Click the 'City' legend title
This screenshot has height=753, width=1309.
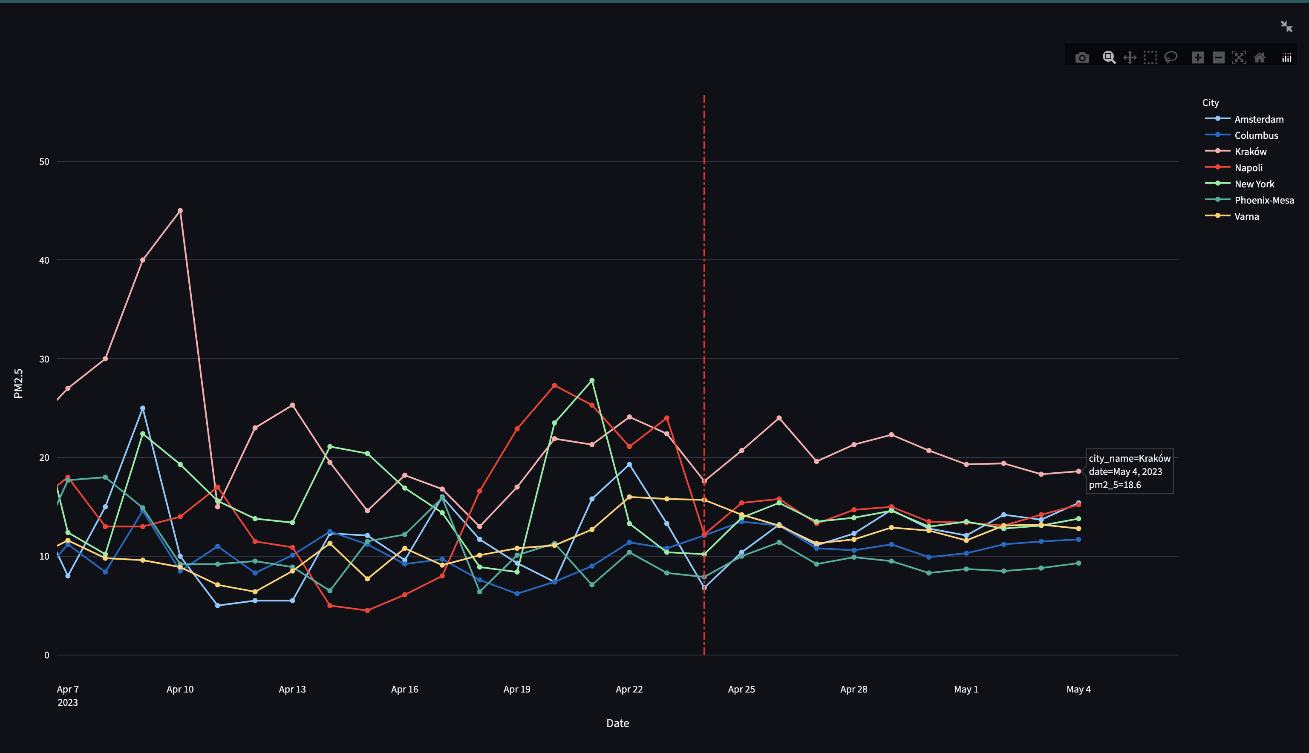coord(1210,103)
